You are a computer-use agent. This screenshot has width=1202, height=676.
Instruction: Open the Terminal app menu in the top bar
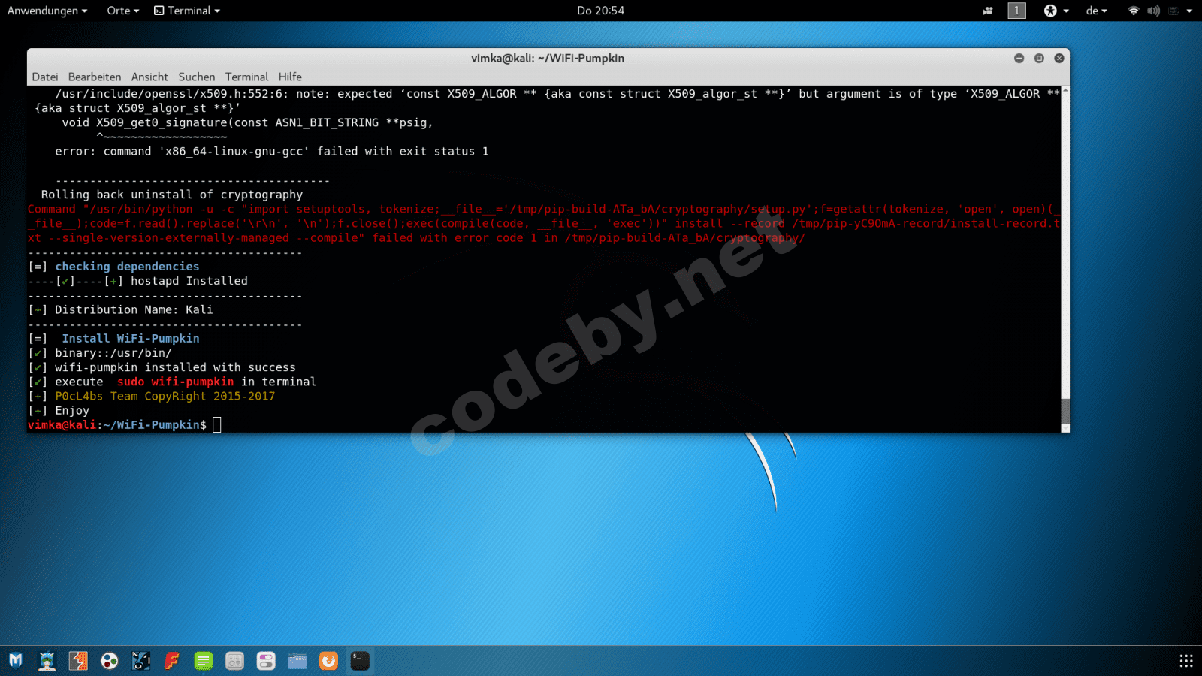point(187,11)
